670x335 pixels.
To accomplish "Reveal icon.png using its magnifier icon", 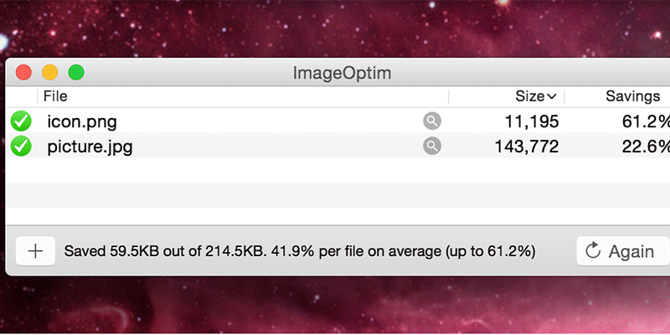I will pos(432,121).
